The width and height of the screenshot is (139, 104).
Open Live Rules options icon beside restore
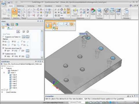pos(28,37)
